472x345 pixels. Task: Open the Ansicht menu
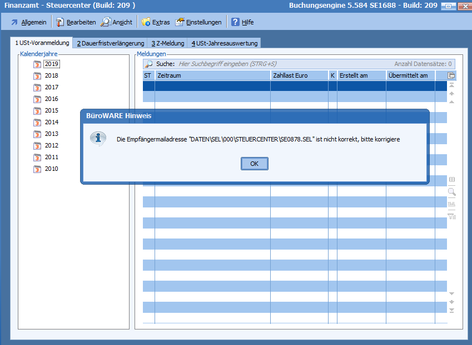[116, 22]
